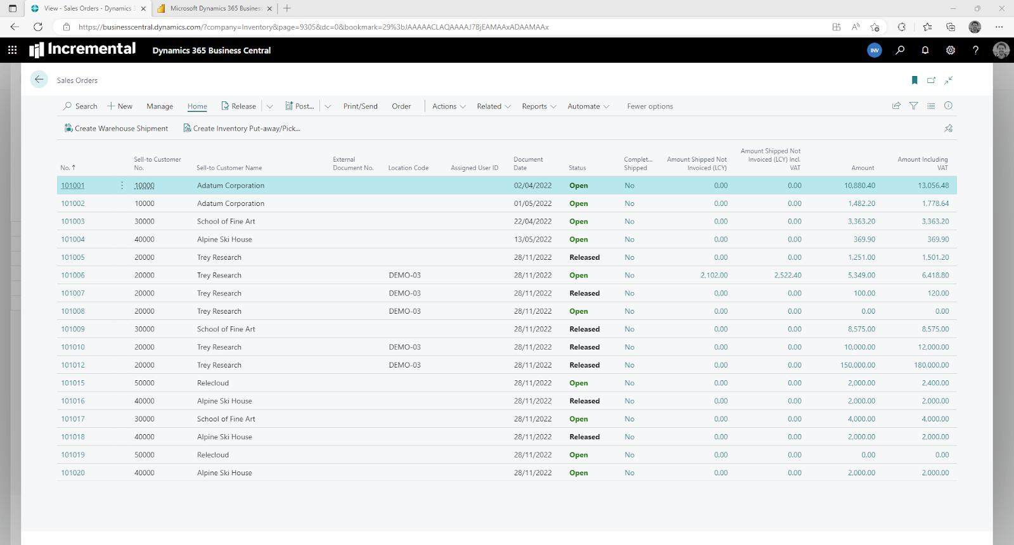Refresh the browser page
Viewport: 1014px width, 545px height.
38,27
